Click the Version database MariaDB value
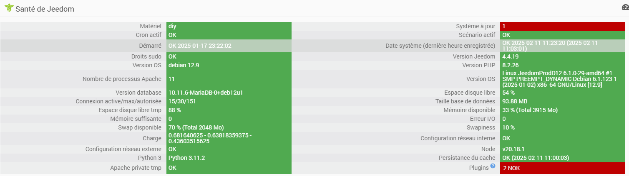This screenshot has height=176, width=629. coord(206,93)
